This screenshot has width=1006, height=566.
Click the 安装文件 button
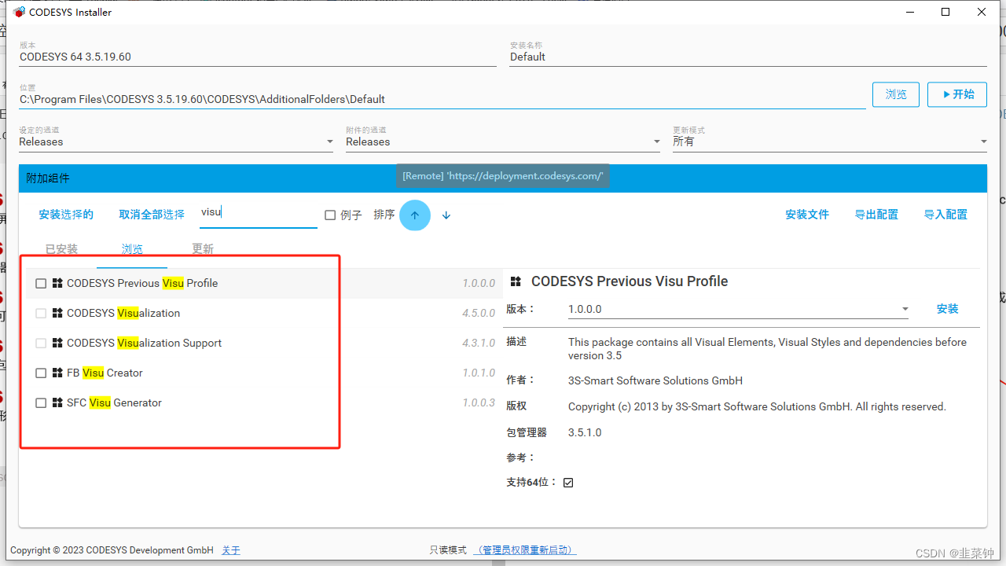(x=807, y=215)
